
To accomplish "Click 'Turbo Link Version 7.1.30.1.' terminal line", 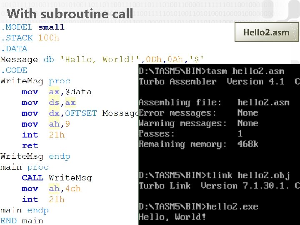I will tap(214, 186).
